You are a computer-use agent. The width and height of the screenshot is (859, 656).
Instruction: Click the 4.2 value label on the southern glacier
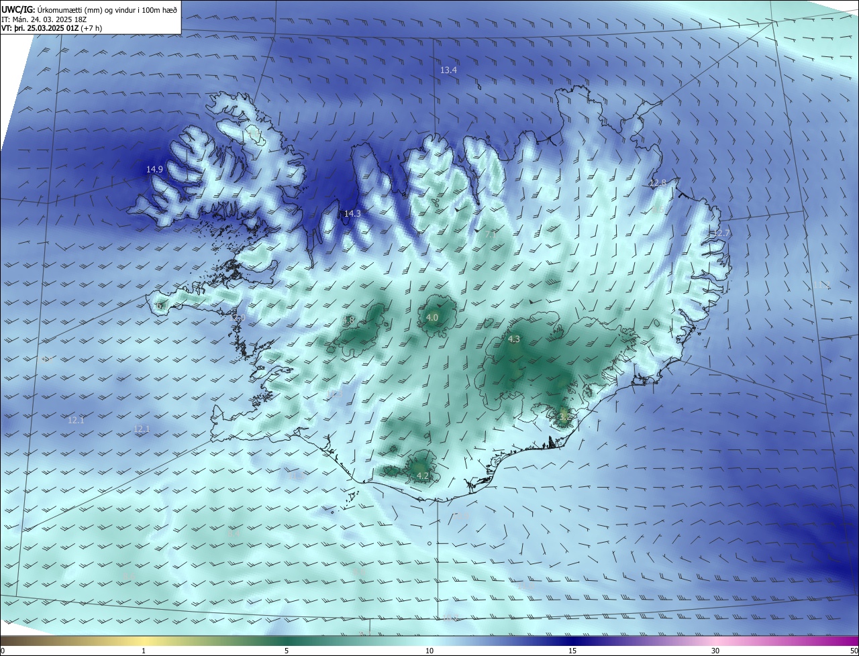pos(423,476)
